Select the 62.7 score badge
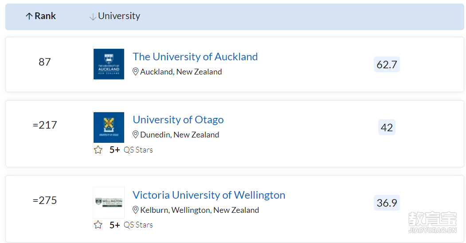The width and height of the screenshot is (466, 243). (x=387, y=64)
